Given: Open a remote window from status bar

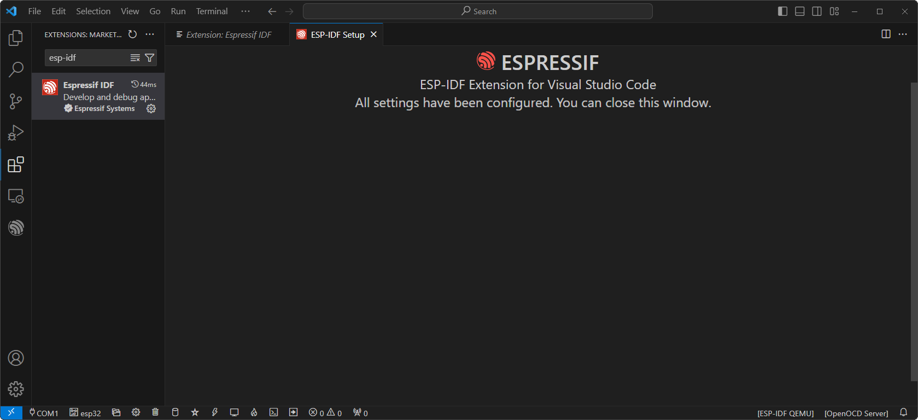Looking at the screenshot, I should (11, 413).
